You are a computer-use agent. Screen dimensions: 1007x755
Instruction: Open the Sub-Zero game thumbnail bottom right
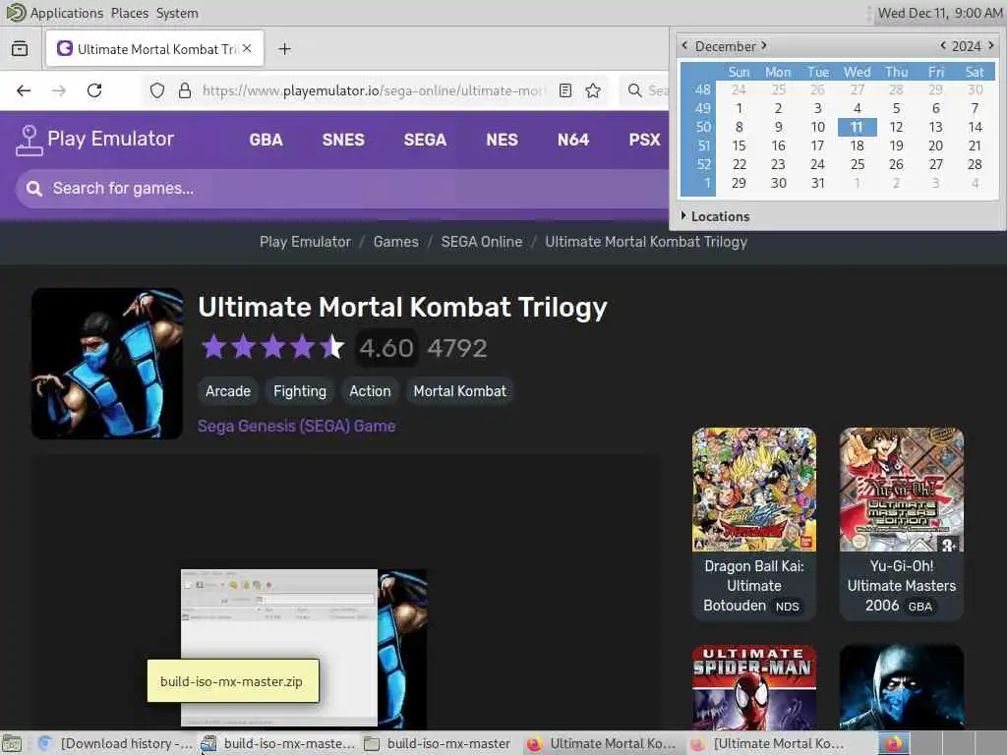click(x=901, y=687)
